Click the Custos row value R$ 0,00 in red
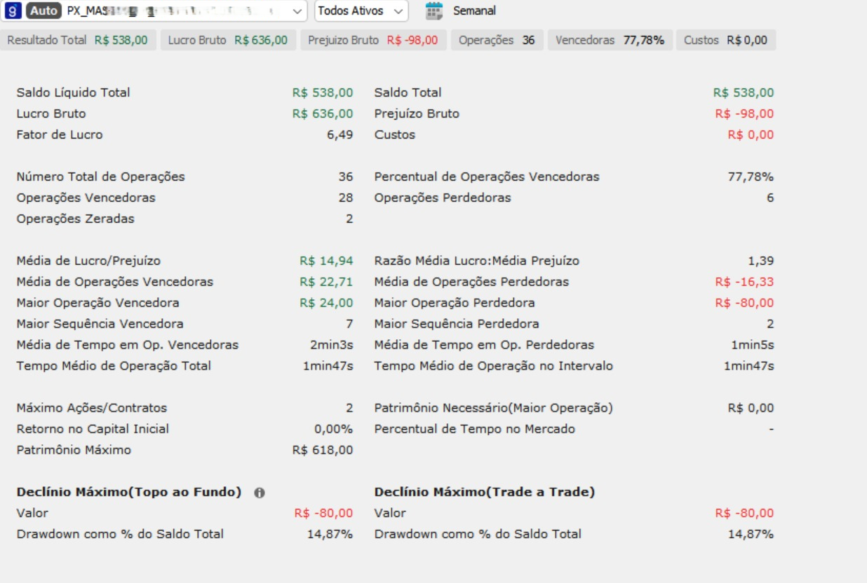The image size is (867, 583). point(751,135)
